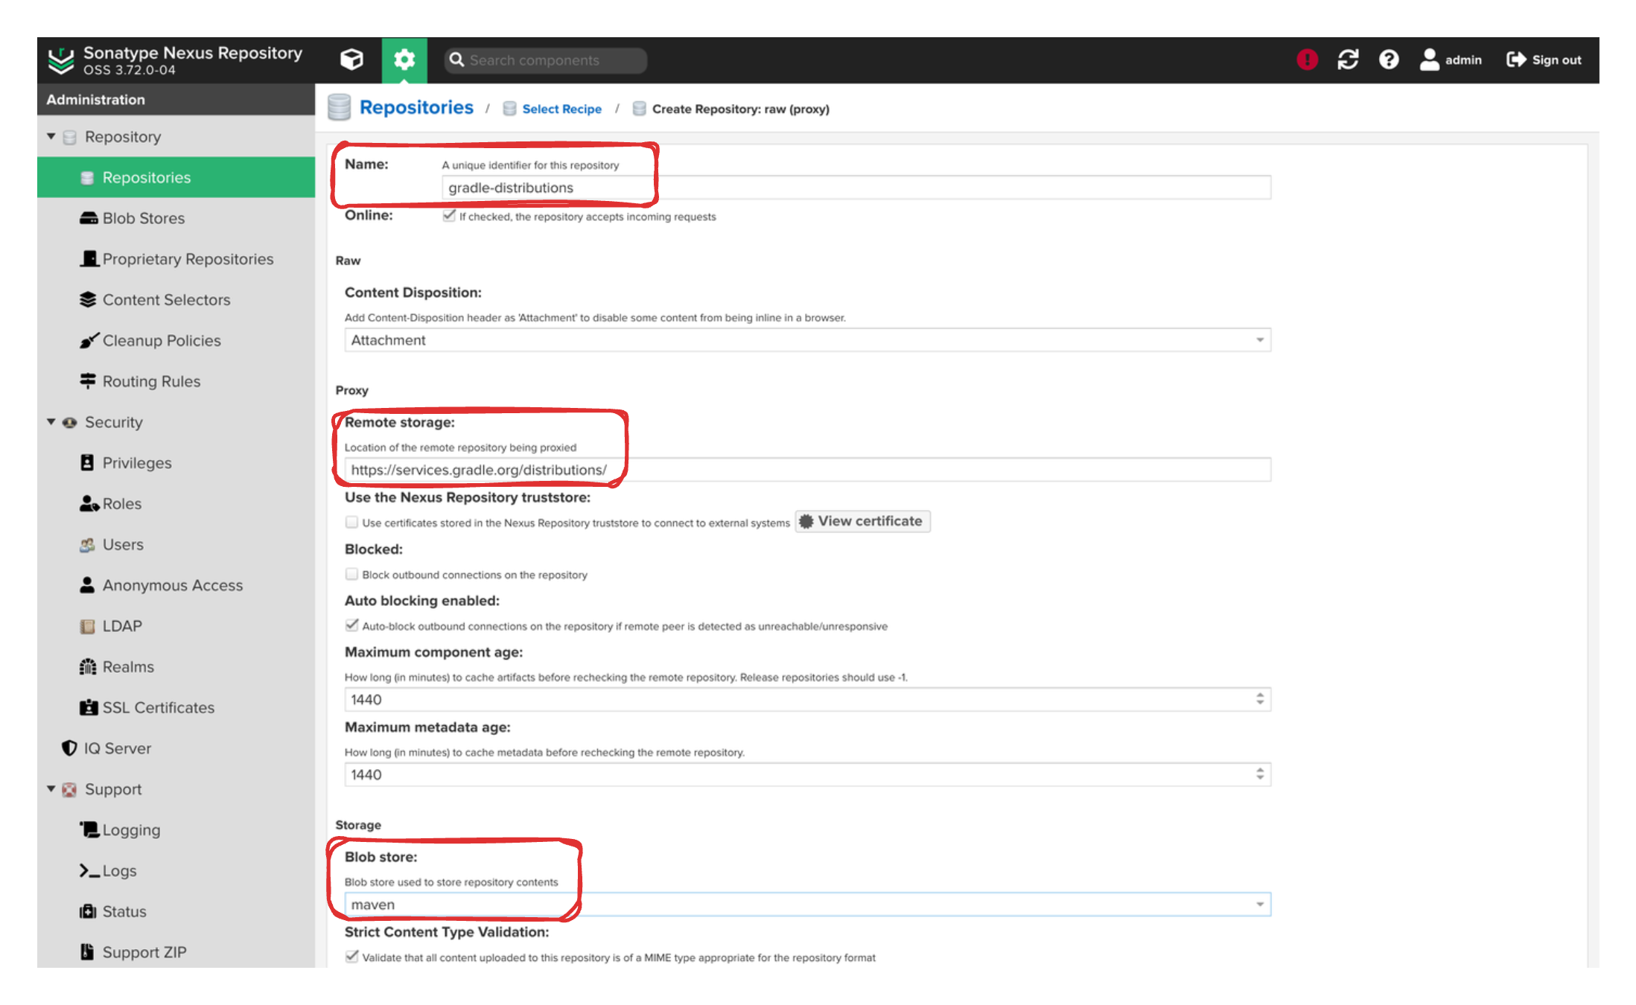Click the red system alert icon
The width and height of the screenshot is (1636, 1005).
[x=1307, y=60]
